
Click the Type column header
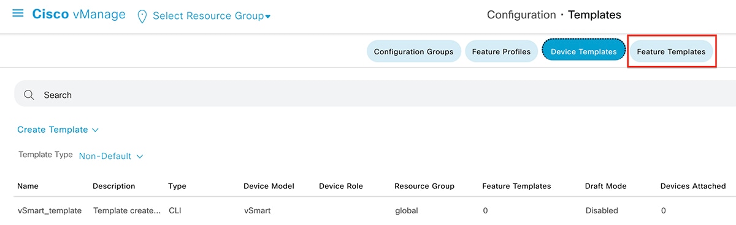coord(177,186)
